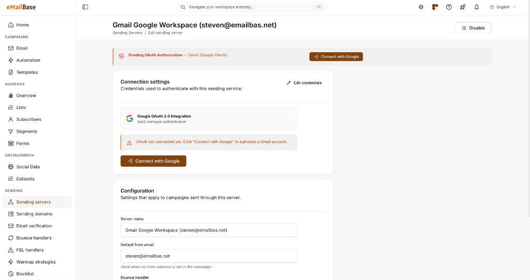The width and height of the screenshot is (530, 280).
Task: Collapse the sidebar panel toggle icon
Action: click(85, 7)
